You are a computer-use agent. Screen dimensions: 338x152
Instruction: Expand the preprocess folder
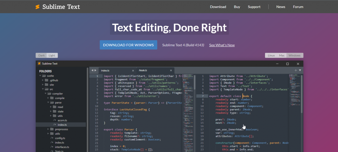[x=48, y=129]
